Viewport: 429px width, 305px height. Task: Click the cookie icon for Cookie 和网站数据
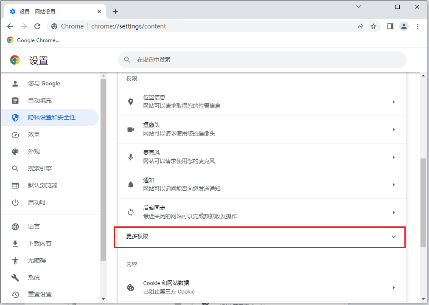point(131,288)
